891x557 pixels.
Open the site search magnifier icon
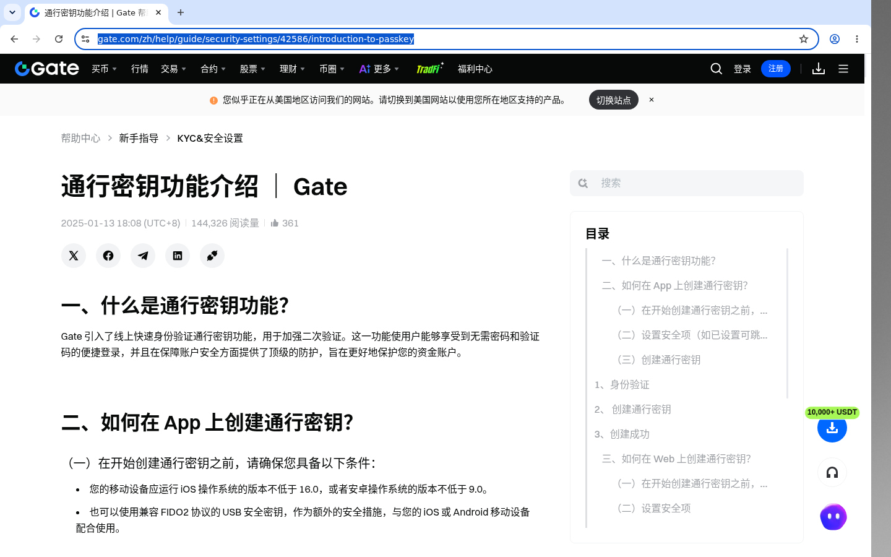click(x=717, y=69)
